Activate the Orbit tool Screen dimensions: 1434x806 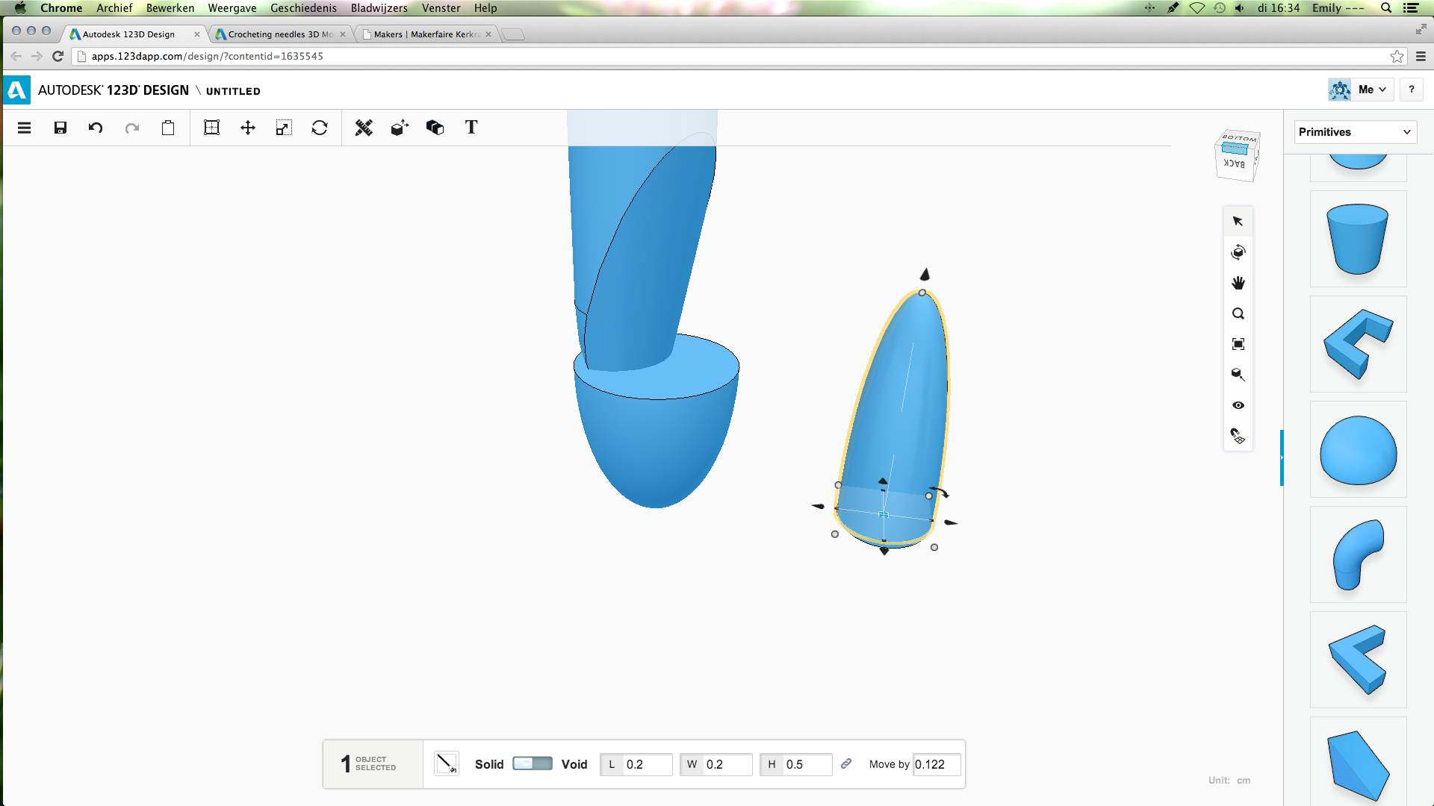(x=1238, y=252)
